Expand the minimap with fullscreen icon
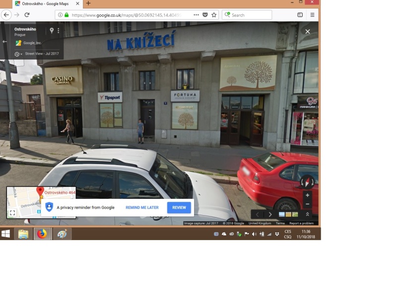This screenshot has height=305, width=397. [12, 213]
